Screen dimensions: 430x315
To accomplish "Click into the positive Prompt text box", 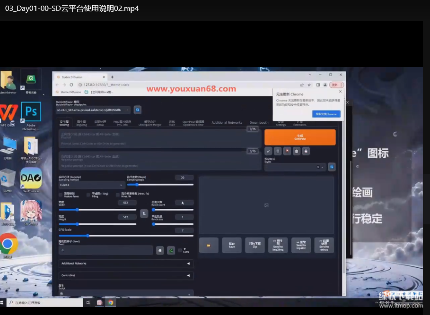I will pyautogui.click(x=159, y=139).
